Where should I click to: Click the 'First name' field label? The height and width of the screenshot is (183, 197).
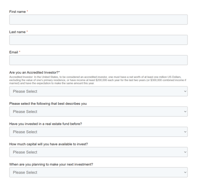click(x=17, y=12)
